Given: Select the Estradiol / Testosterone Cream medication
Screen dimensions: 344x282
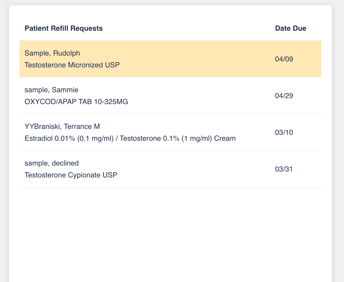Looking at the screenshot, I should pyautogui.click(x=130, y=138).
